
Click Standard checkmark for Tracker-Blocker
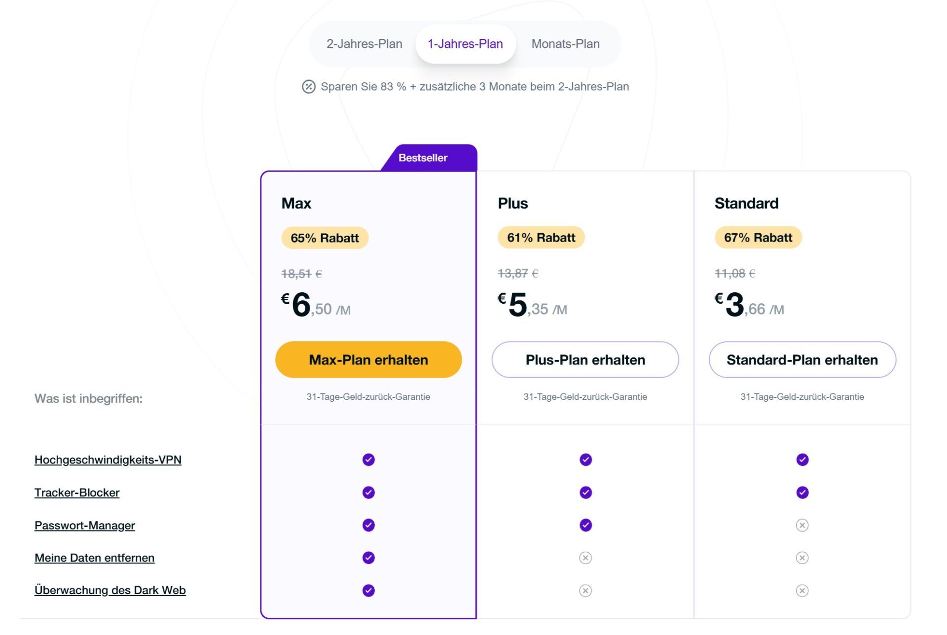[802, 493]
